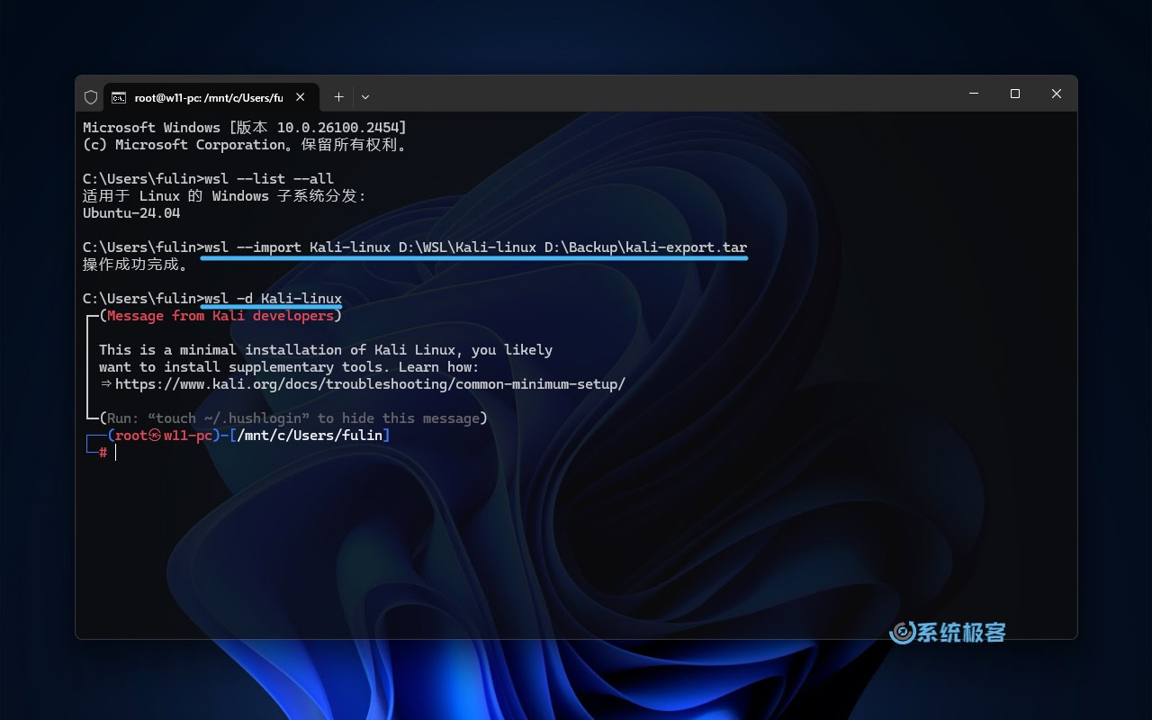Select the root@w11-pc terminal tab
Screen dimensions: 1152x720
point(211,97)
